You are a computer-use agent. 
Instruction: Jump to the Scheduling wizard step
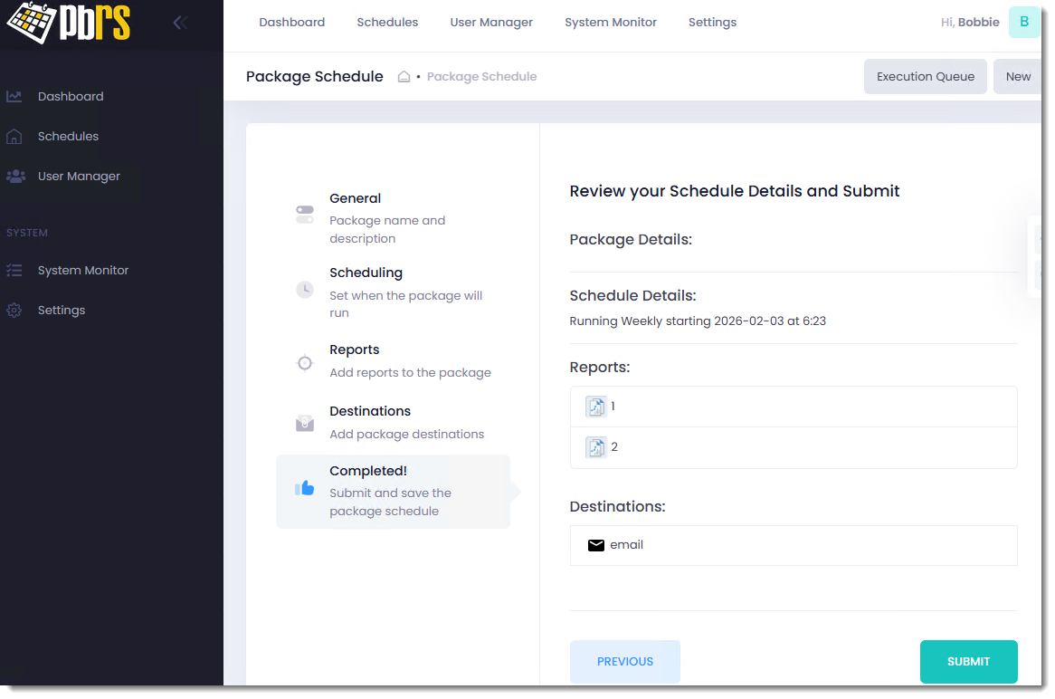[x=366, y=273]
